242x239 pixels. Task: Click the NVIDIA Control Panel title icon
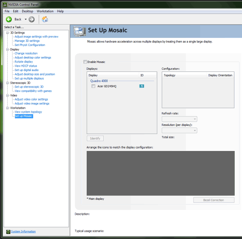5,4
